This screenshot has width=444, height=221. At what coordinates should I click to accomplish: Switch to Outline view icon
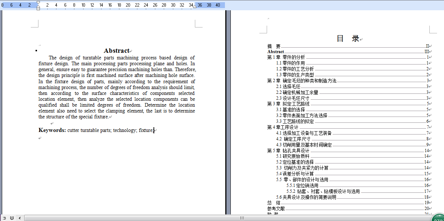click(x=4, y=218)
